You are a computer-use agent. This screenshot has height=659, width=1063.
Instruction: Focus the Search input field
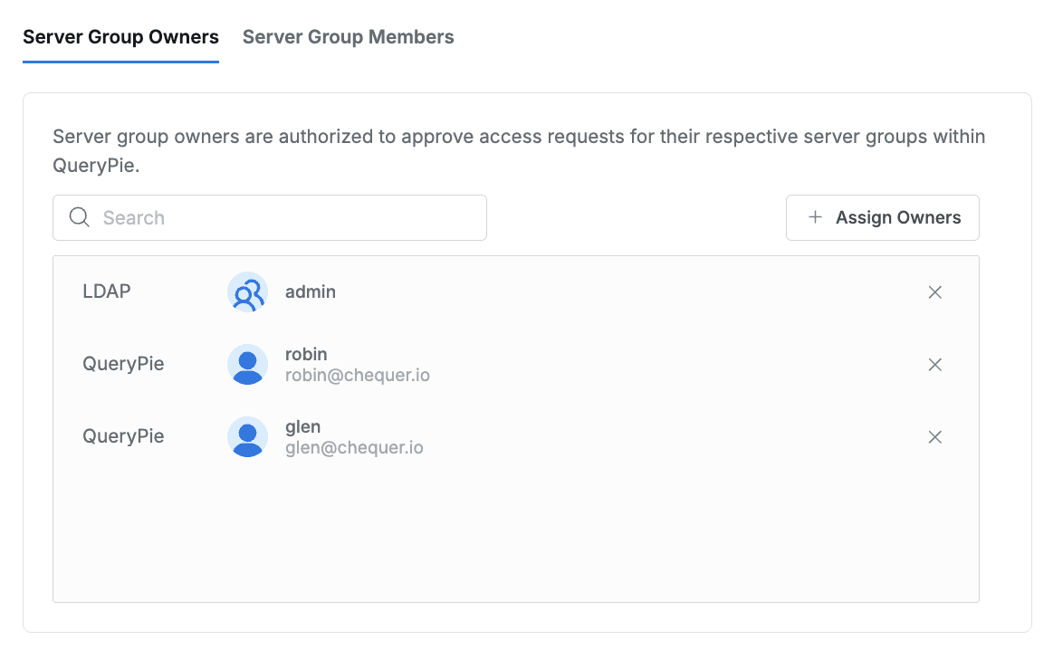(290, 217)
